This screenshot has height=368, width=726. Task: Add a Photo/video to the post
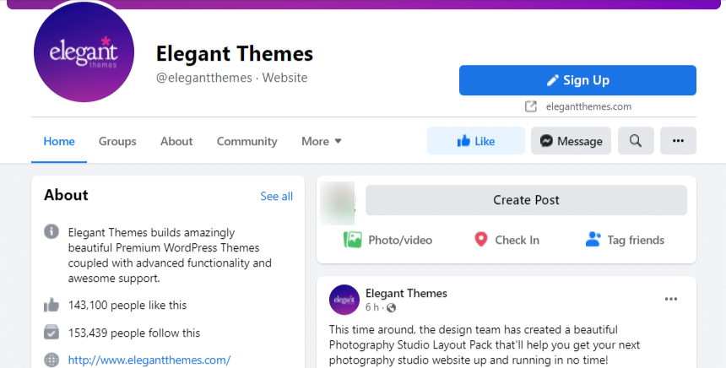tap(388, 240)
